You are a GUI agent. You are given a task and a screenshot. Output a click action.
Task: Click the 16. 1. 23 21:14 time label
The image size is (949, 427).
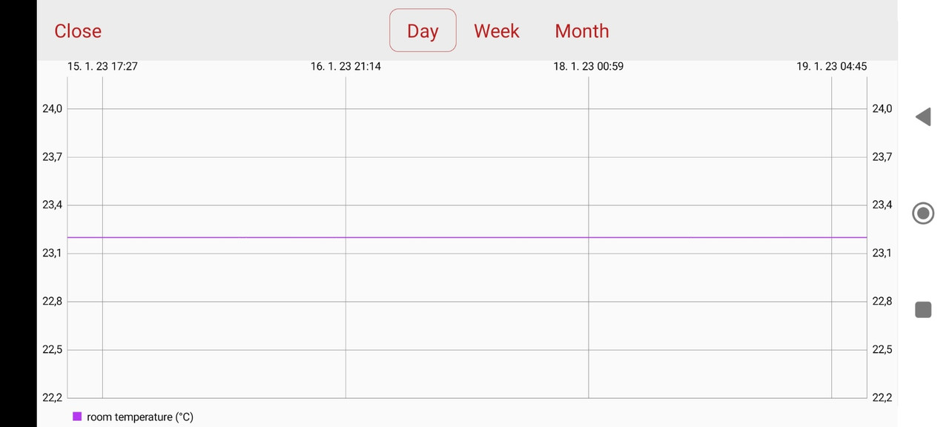pos(345,67)
